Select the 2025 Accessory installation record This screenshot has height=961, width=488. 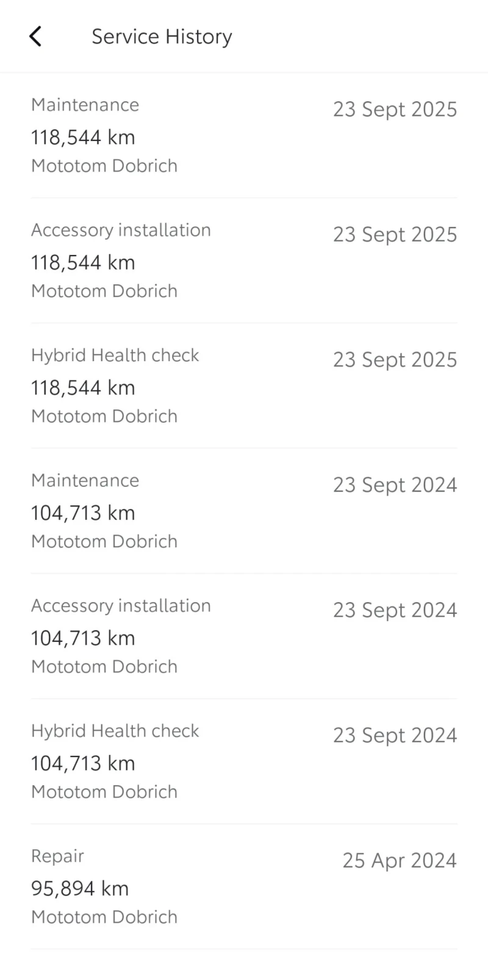pos(121,230)
